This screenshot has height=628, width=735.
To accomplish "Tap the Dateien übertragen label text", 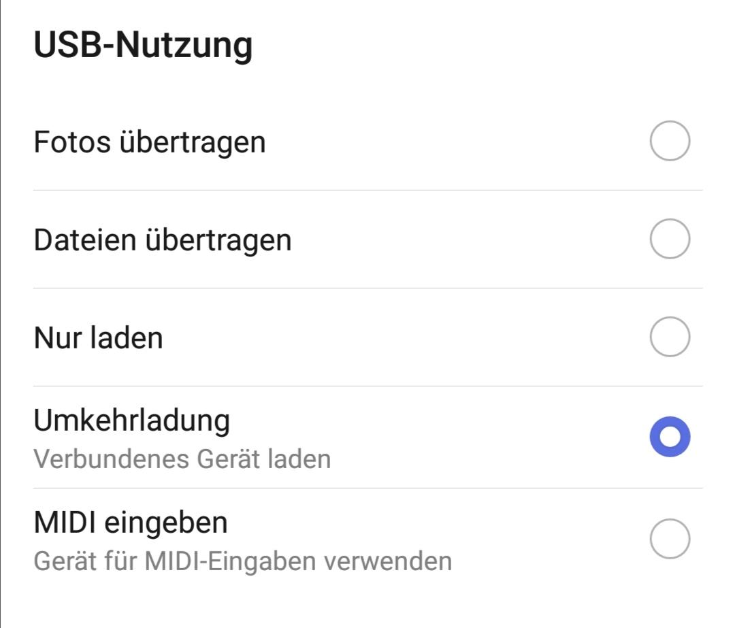I will (163, 240).
